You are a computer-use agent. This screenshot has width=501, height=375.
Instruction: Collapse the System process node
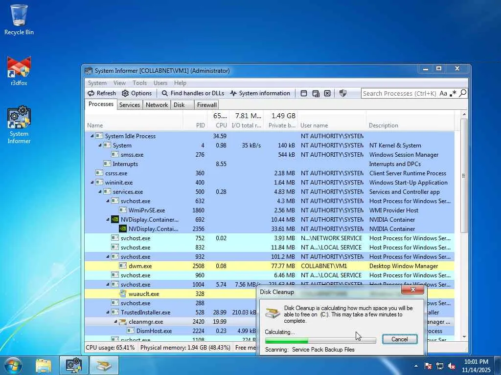(100, 145)
